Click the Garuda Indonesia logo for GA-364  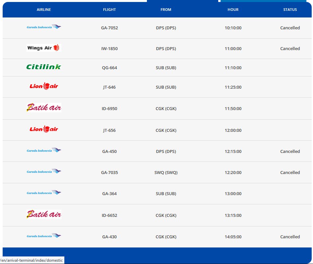[44, 192]
